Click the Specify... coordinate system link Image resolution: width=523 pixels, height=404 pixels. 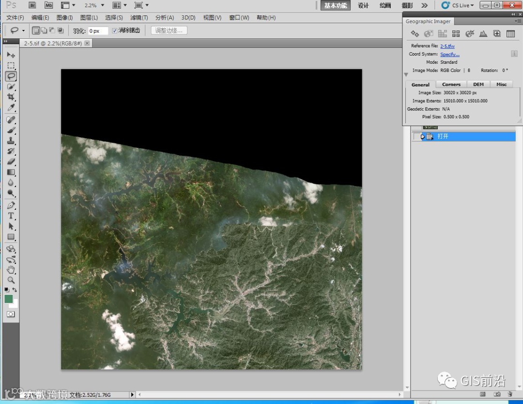click(x=449, y=54)
